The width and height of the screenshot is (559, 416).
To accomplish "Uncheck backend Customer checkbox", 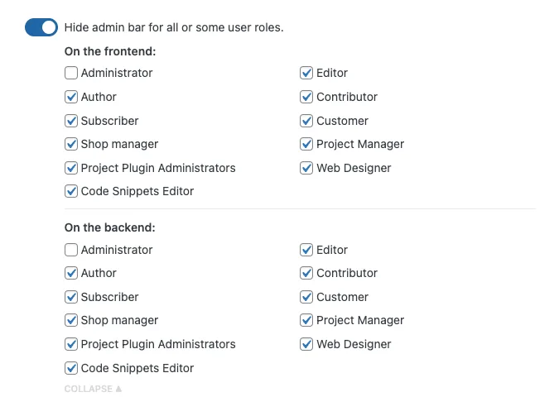I will pos(306,297).
